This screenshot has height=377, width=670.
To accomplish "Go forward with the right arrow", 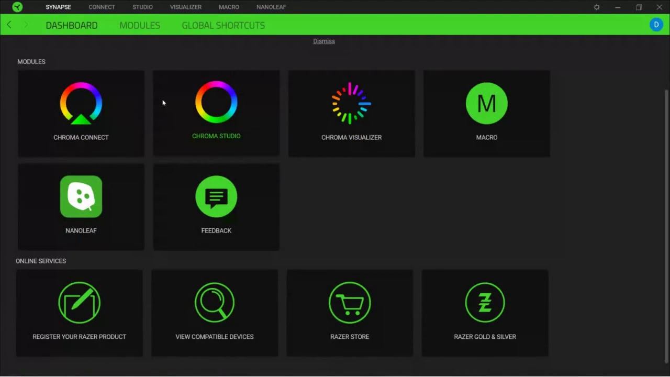I will 26,25.
